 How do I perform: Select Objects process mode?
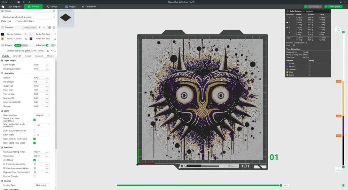[x=25, y=45]
